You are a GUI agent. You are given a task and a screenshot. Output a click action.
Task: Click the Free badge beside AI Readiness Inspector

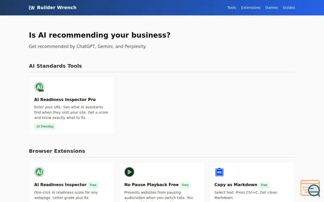point(93,185)
